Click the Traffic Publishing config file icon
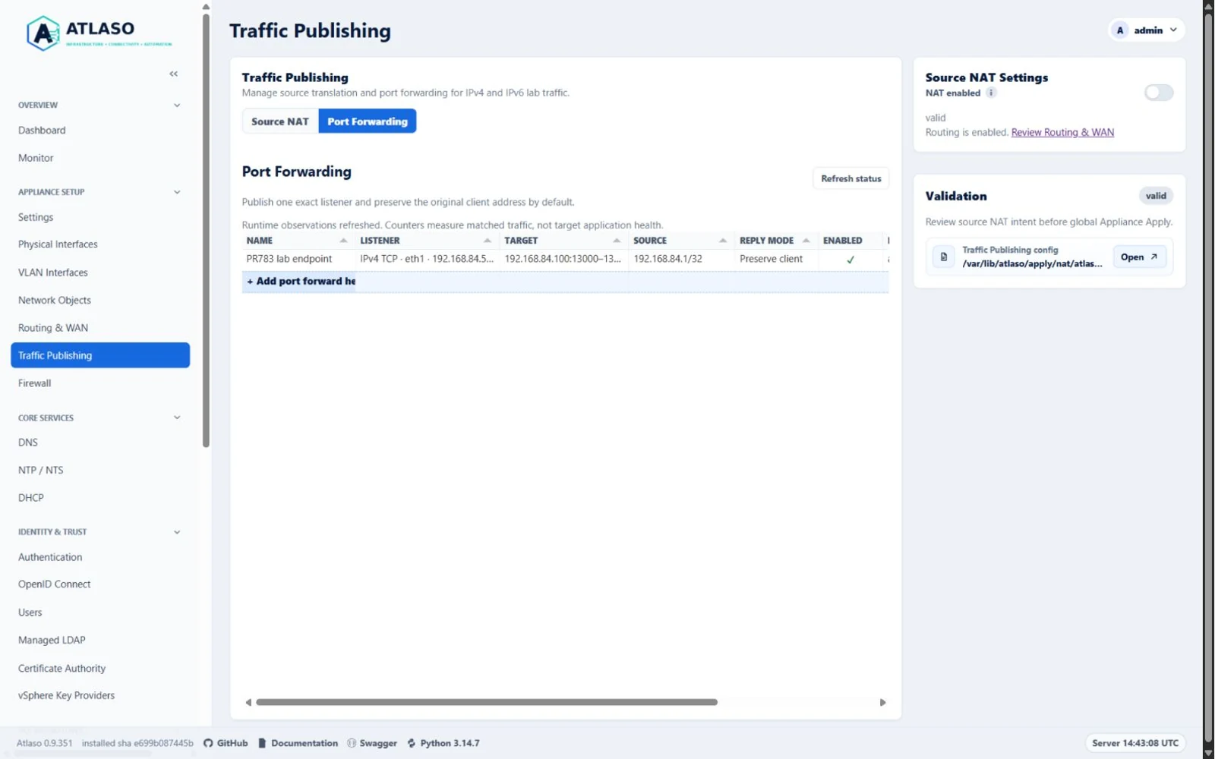 (x=944, y=257)
